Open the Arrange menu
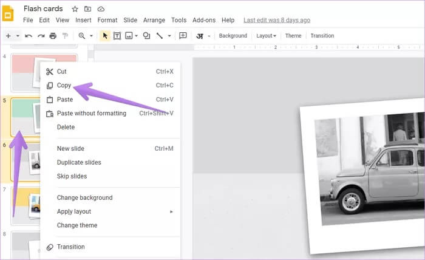This screenshot has height=260, width=425. (x=154, y=20)
